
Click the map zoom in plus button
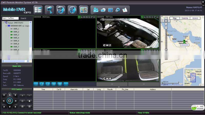pos(166,27)
